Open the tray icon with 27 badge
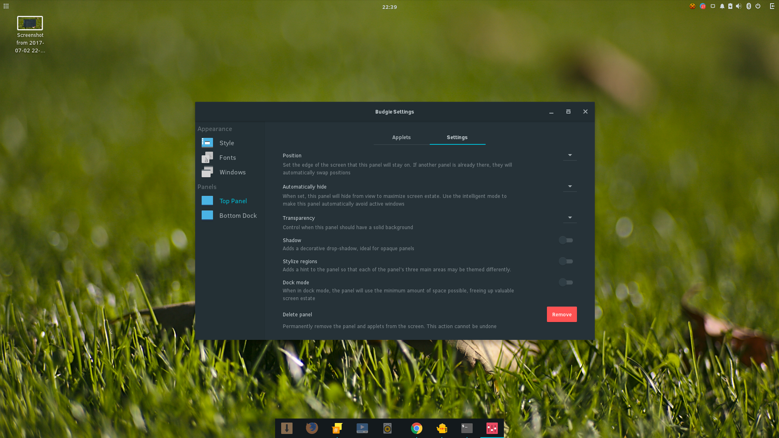 pyautogui.click(x=703, y=6)
